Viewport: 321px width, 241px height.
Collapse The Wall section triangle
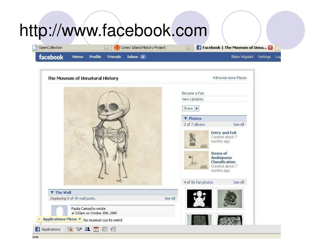tap(52, 192)
